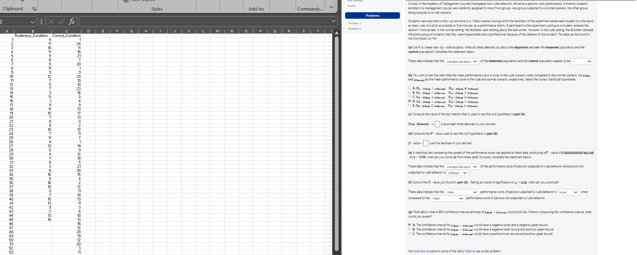Screen dimensions: 637x255
Task: Select column B header in Excel
Action: pos(33,31)
